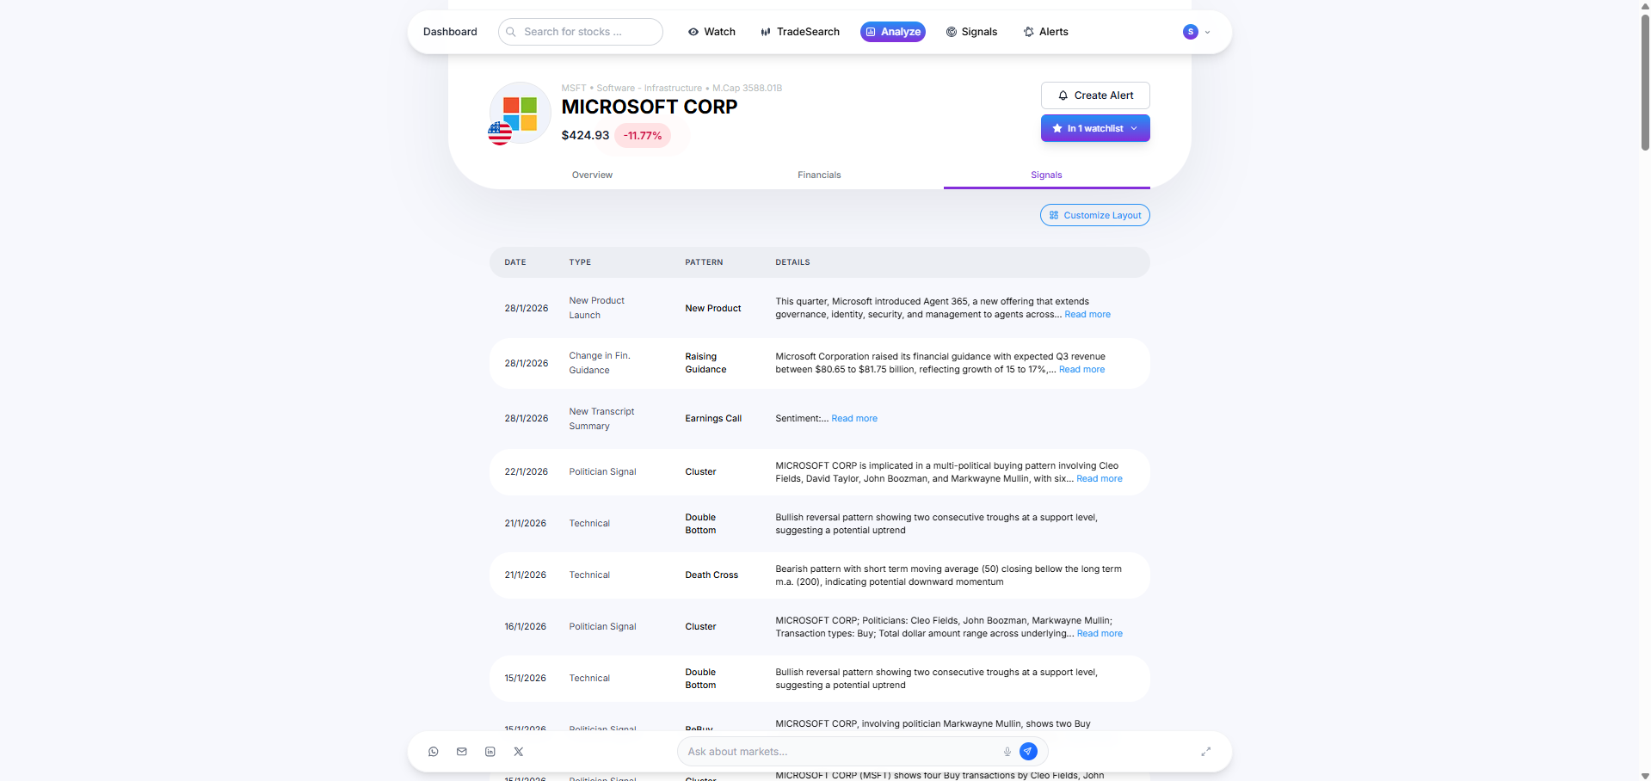The image size is (1651, 781).
Task: Switch to the Overview tab
Action: [x=592, y=175]
